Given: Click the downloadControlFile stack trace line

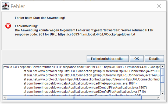Looking at the screenshot, I should coord(85,88).
